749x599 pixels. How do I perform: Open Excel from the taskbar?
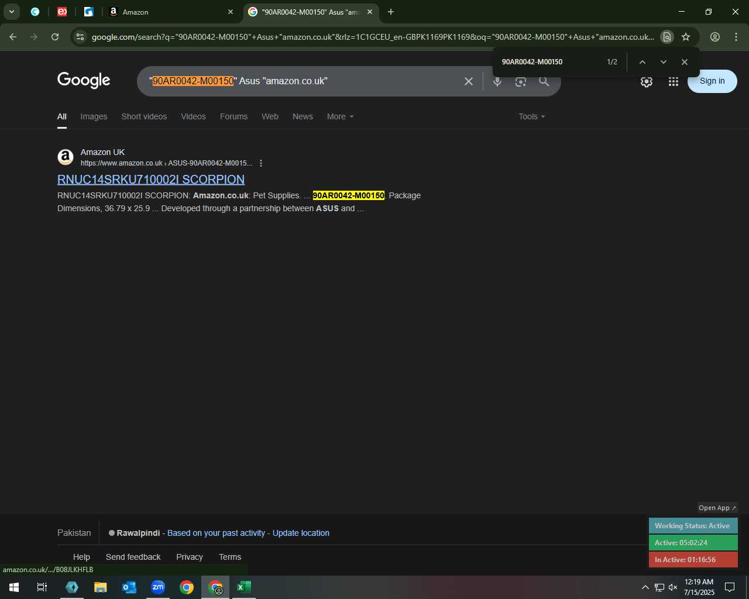tap(244, 587)
